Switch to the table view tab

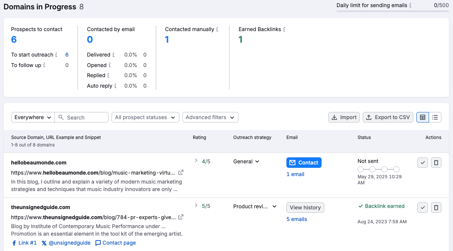tap(422, 117)
